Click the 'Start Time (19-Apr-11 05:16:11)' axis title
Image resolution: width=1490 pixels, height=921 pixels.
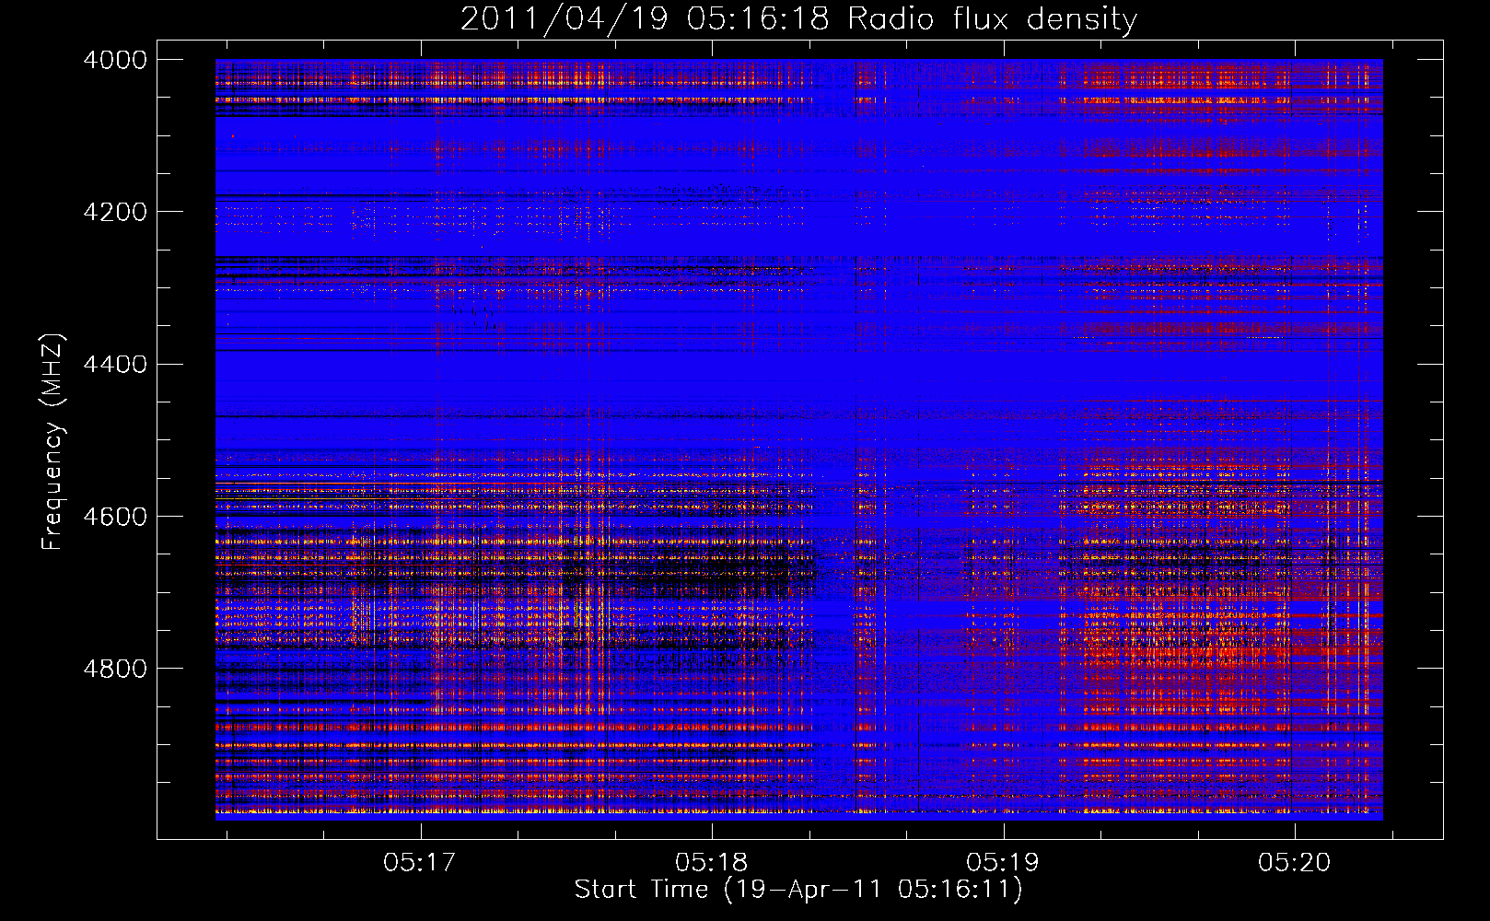click(x=798, y=890)
